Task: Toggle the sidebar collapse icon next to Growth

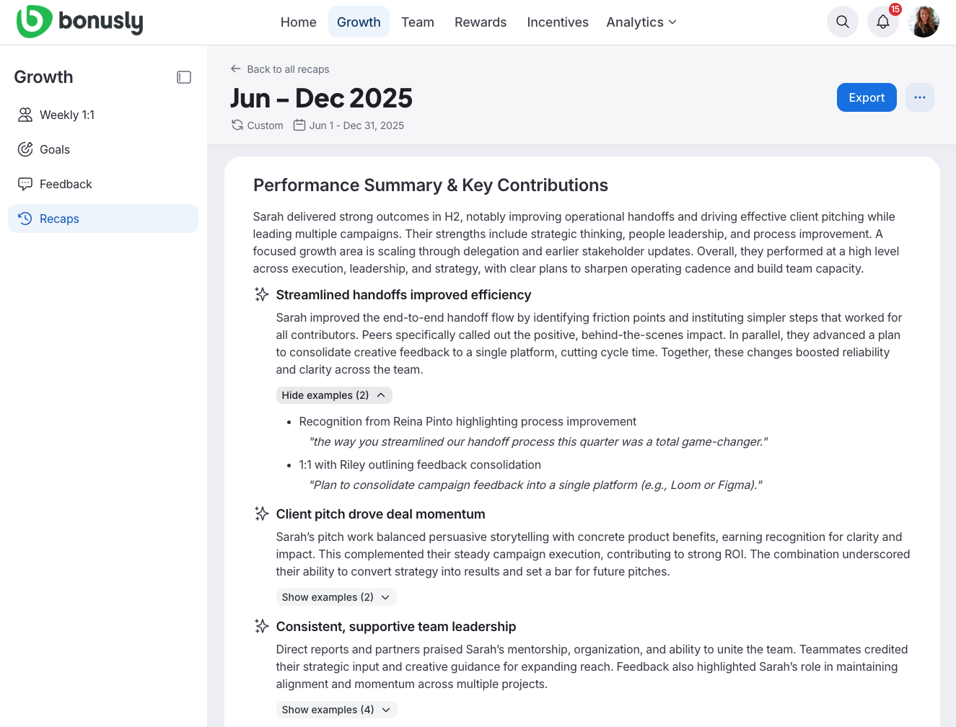Action: point(184,77)
